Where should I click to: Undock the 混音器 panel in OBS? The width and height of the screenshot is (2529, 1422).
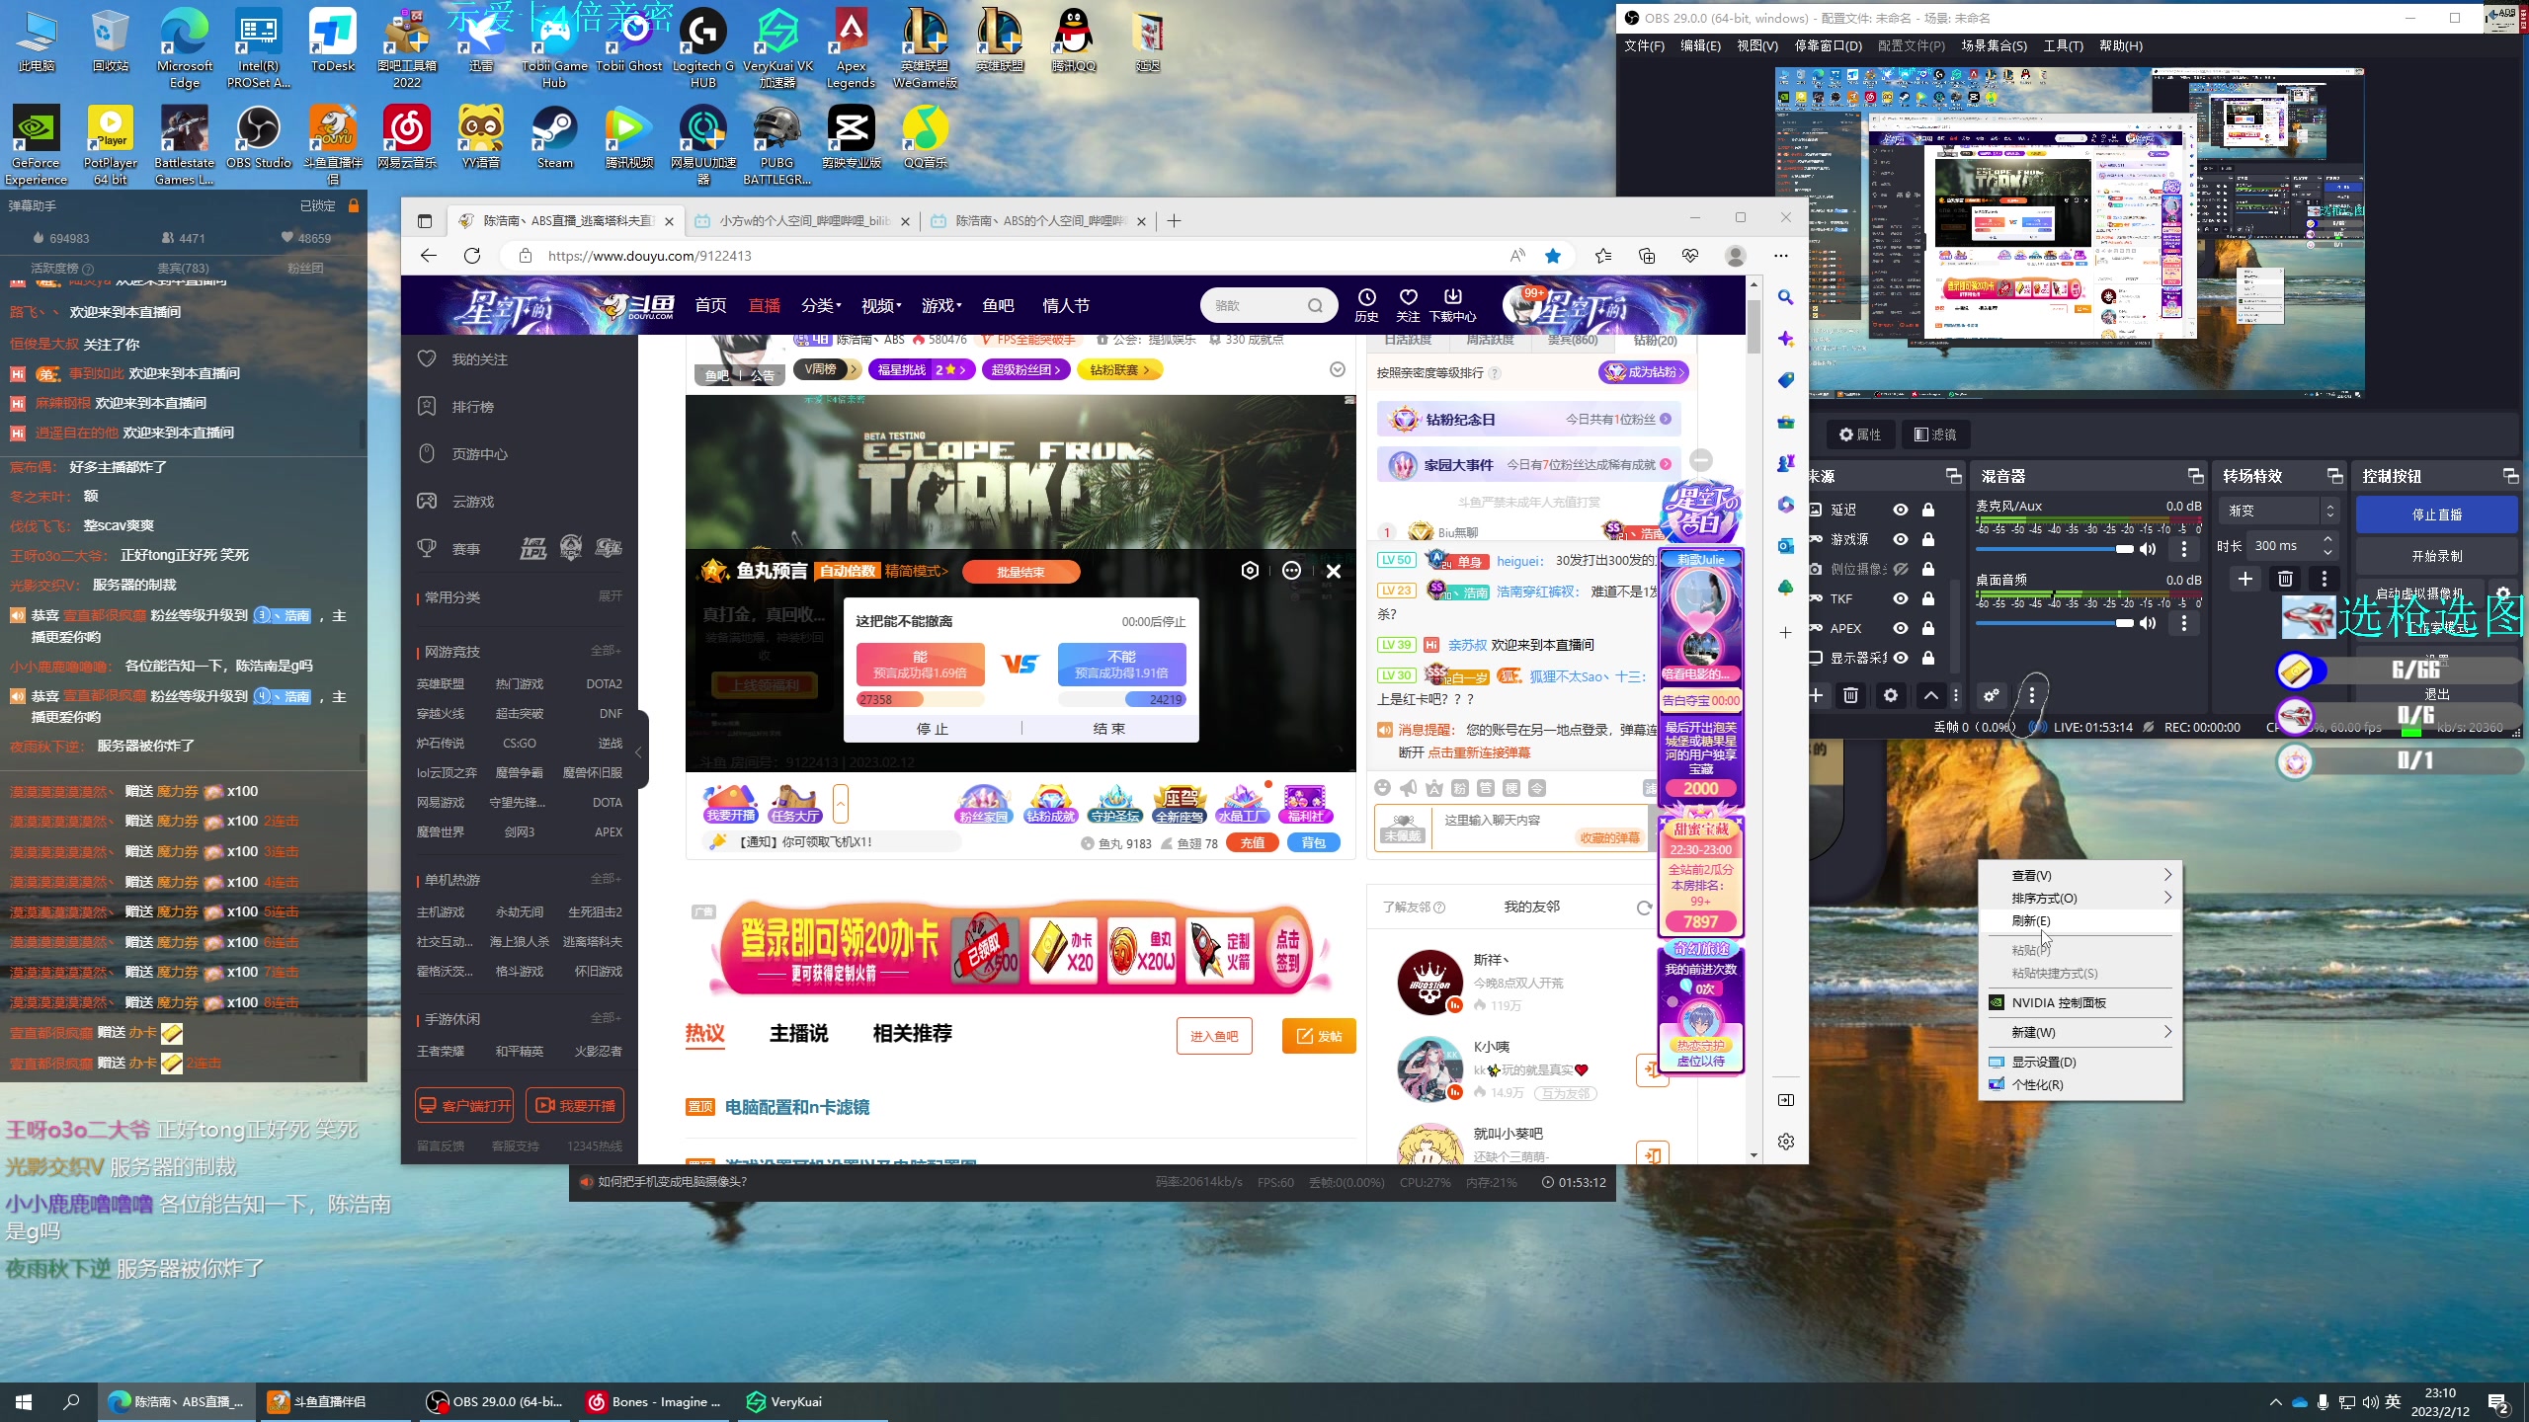(x=2195, y=476)
